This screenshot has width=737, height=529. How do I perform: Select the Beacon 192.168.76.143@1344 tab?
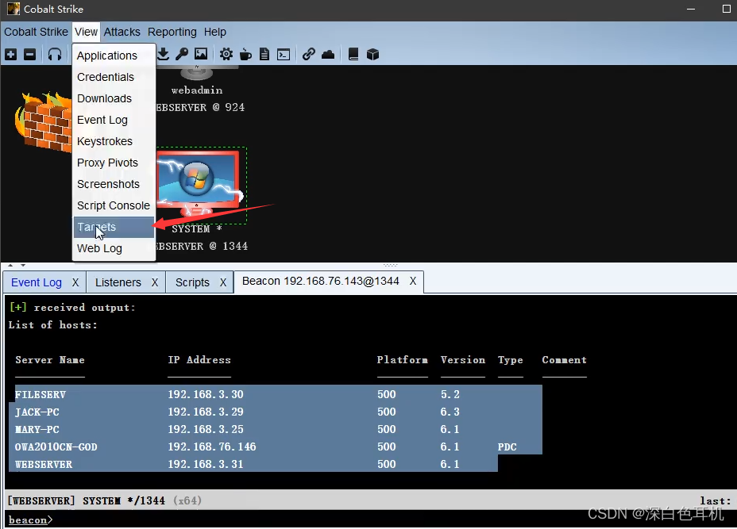tap(321, 282)
